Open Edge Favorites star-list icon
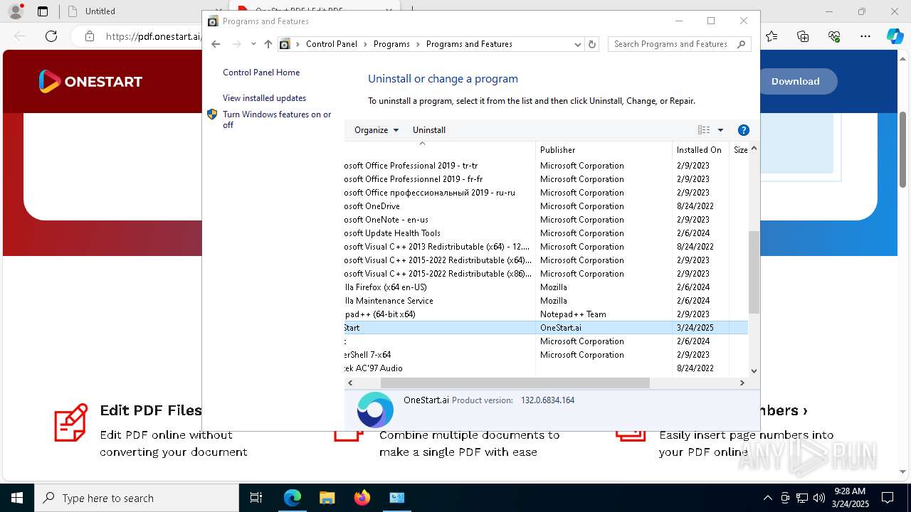The width and height of the screenshot is (911, 512). pos(772,36)
